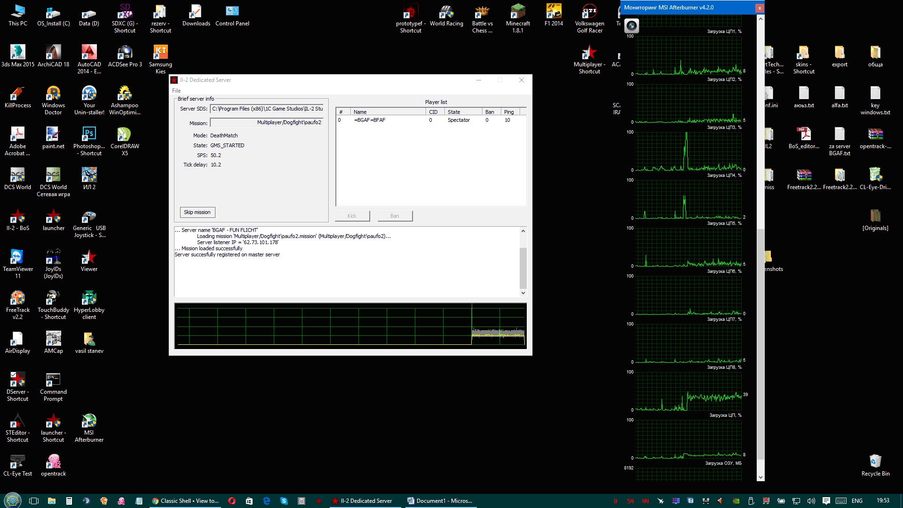This screenshot has height=508, width=903.
Task: Open MSI Afterburner desktop shortcut
Action: tap(89, 428)
